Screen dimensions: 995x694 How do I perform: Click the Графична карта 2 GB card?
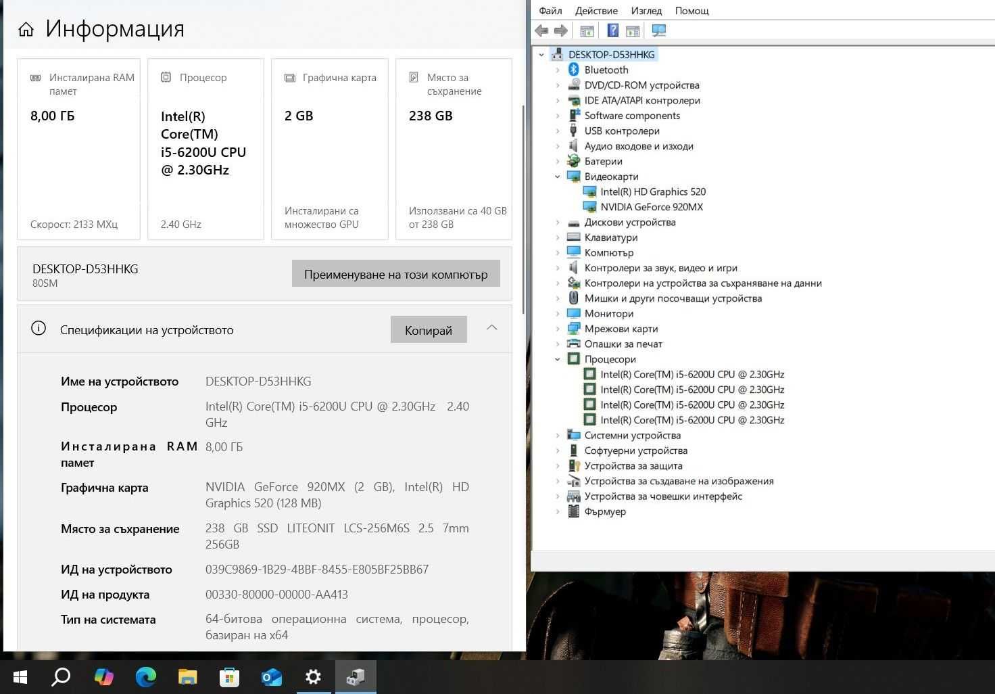tap(330, 149)
